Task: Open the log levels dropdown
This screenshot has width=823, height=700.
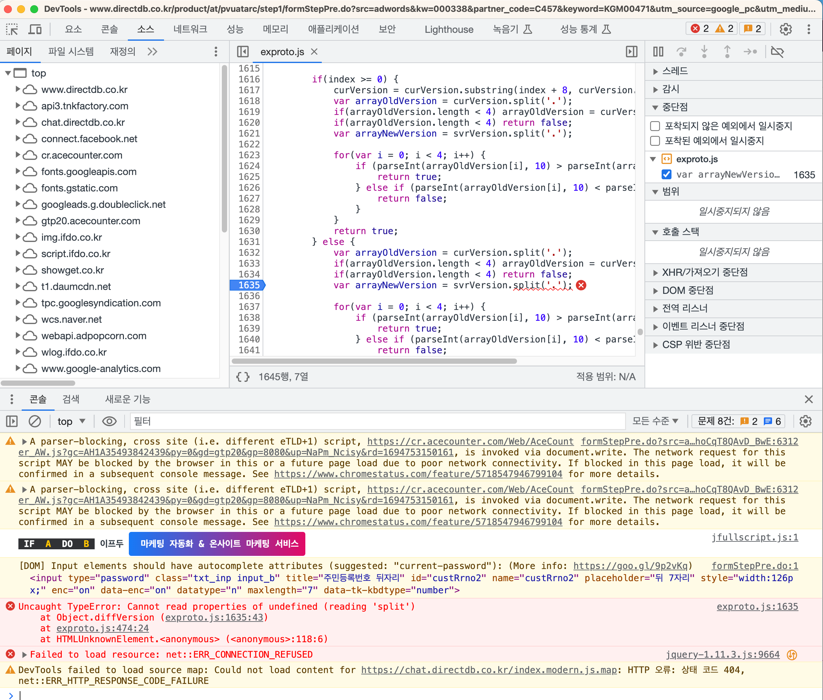Action: [655, 421]
